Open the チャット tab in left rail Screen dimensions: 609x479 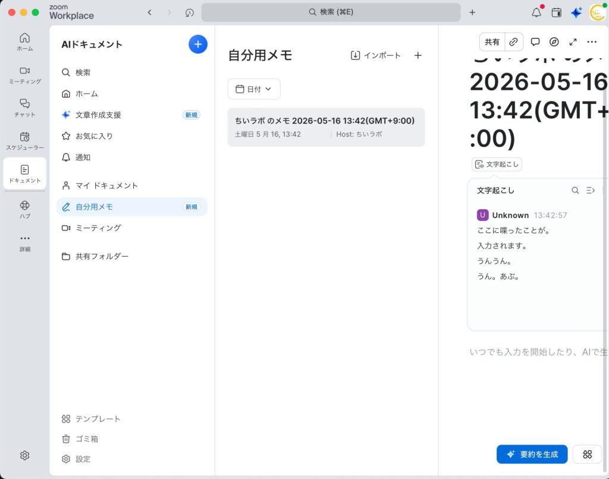coord(24,108)
